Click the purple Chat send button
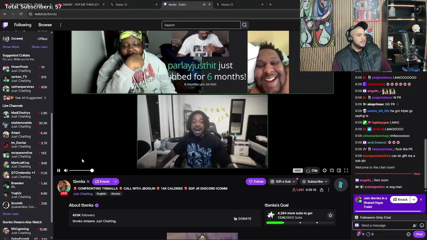The image size is (427, 240). [419, 234]
